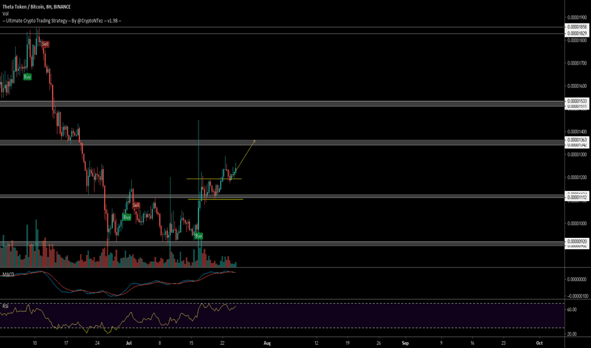Image resolution: width=591 pixels, height=348 pixels.
Task: Click date 22 on the time axis
Action: pos(223,343)
